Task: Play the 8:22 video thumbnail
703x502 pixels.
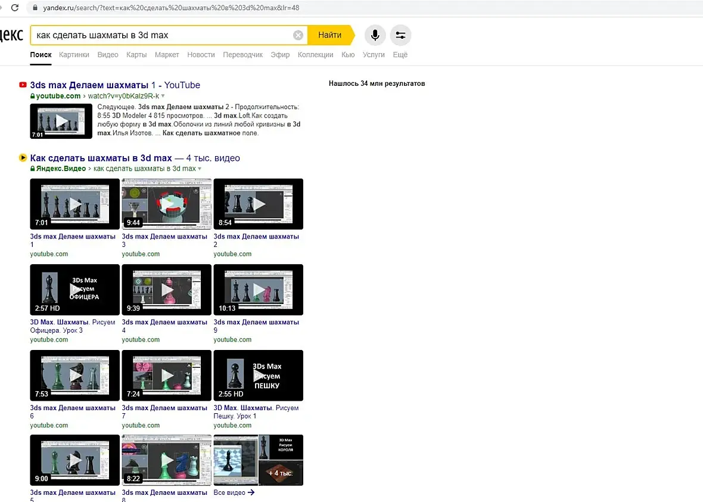Action: coord(166,460)
